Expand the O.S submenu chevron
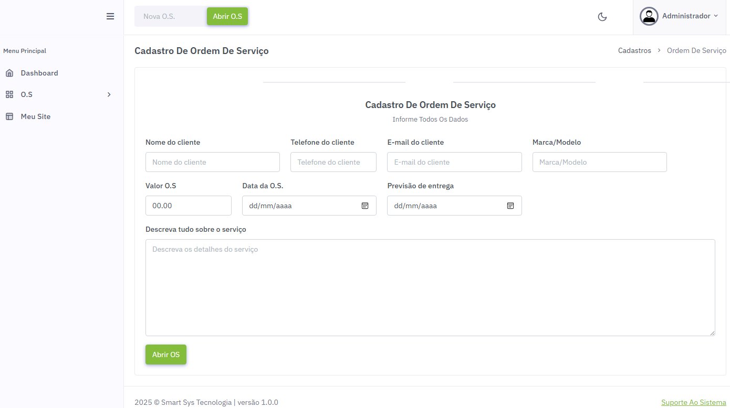 (x=109, y=94)
